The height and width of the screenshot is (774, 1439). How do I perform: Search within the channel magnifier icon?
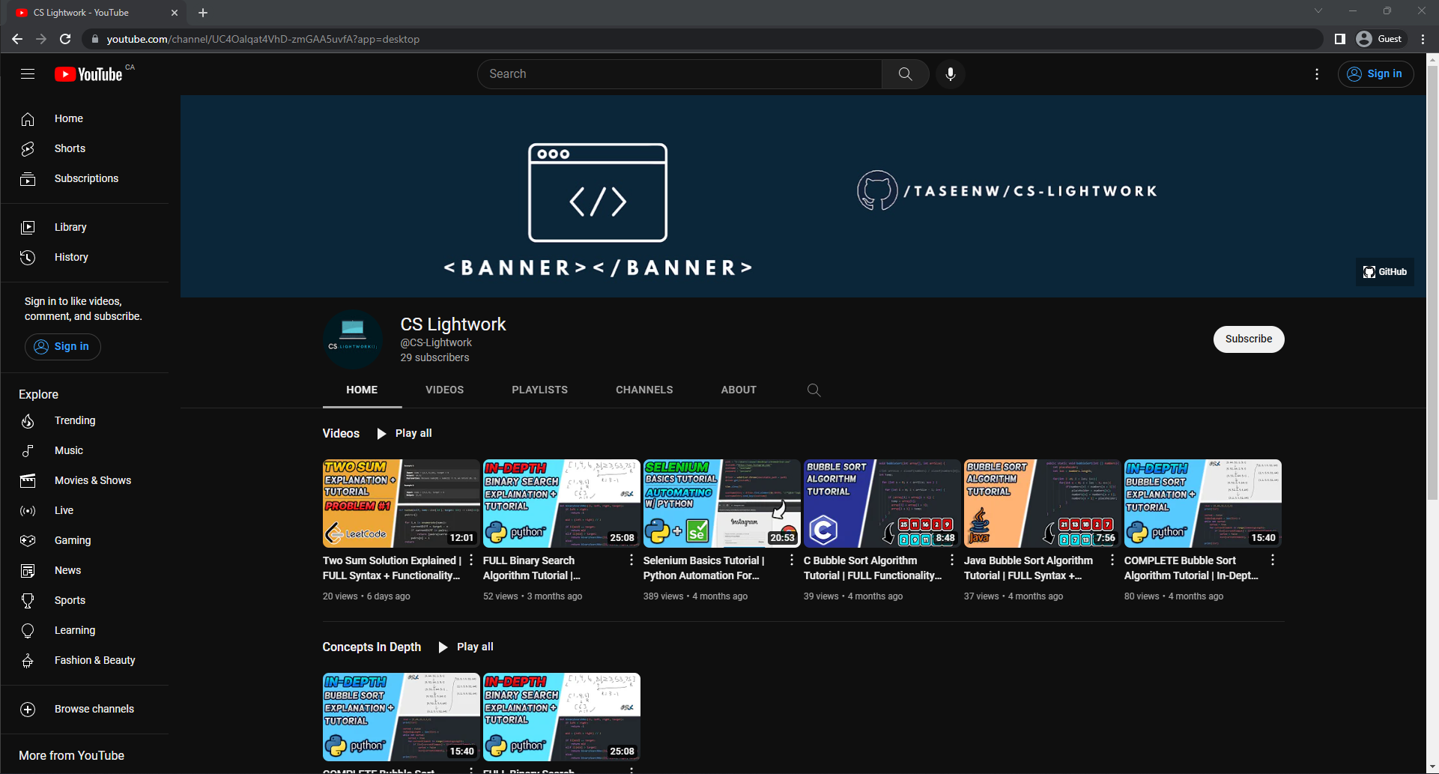(x=814, y=390)
